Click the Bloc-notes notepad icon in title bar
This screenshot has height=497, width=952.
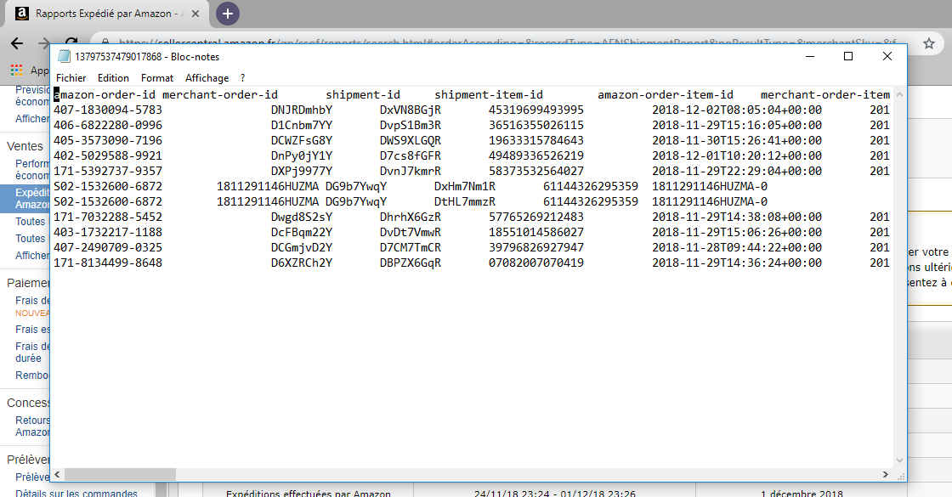click(x=64, y=56)
